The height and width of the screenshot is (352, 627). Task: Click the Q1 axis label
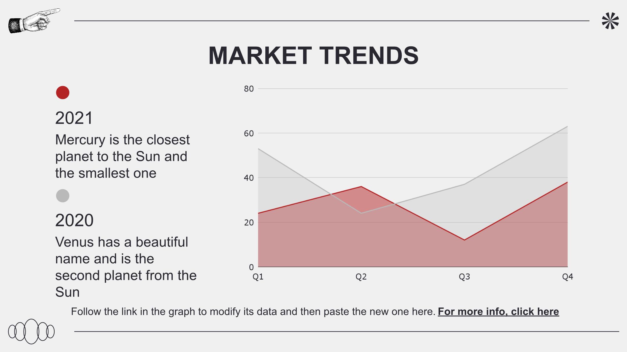[x=258, y=277]
